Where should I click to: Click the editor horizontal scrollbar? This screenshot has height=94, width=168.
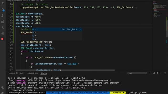(x=65, y=70)
